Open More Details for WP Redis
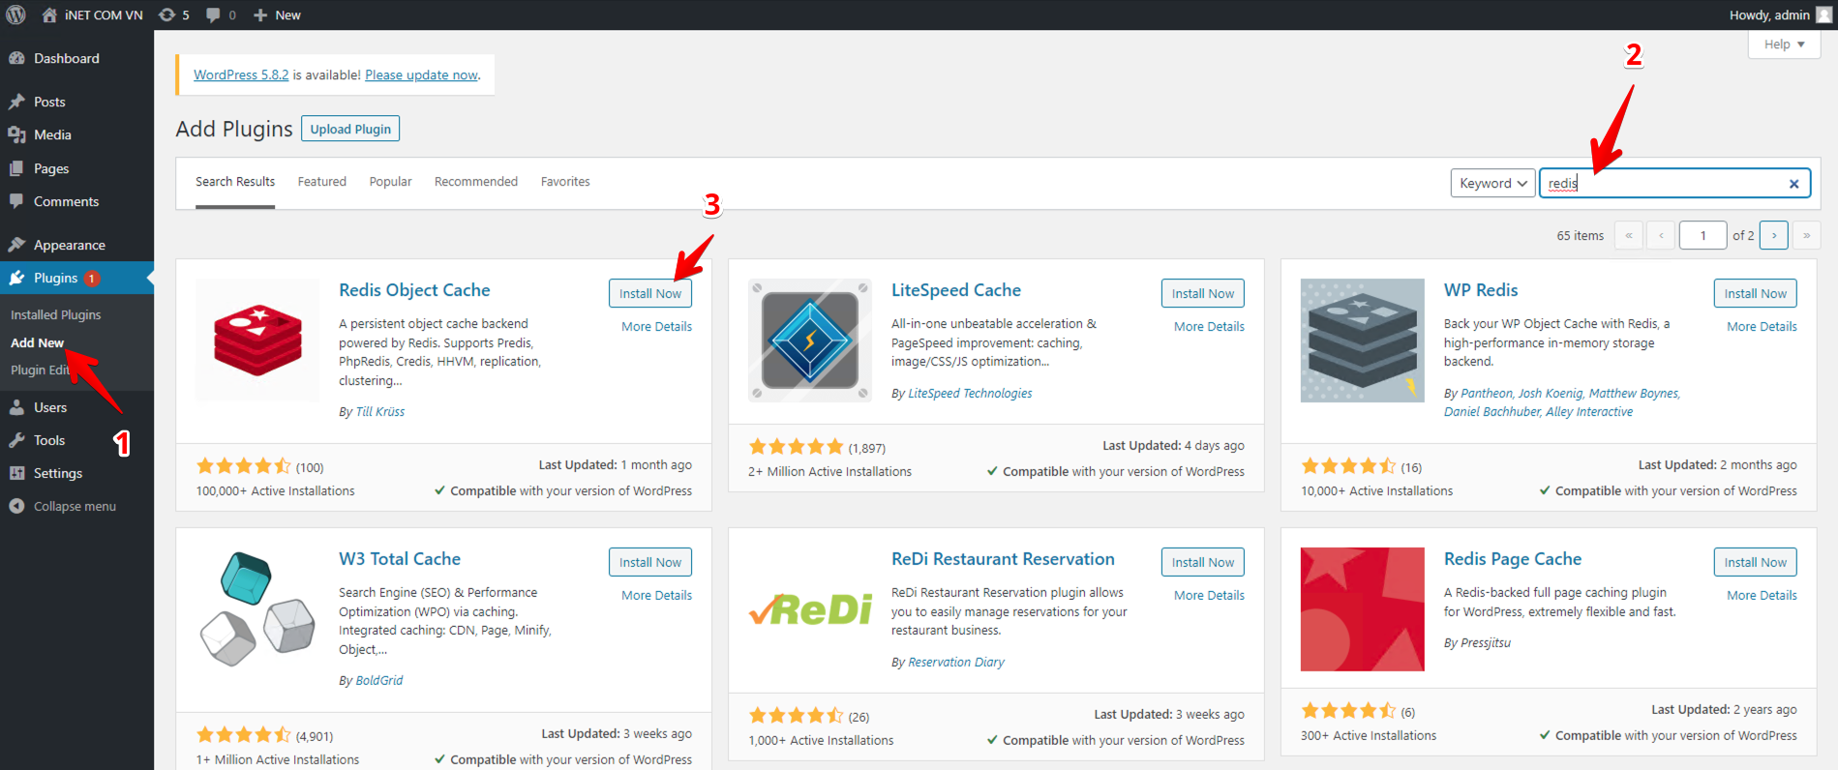 coord(1763,327)
